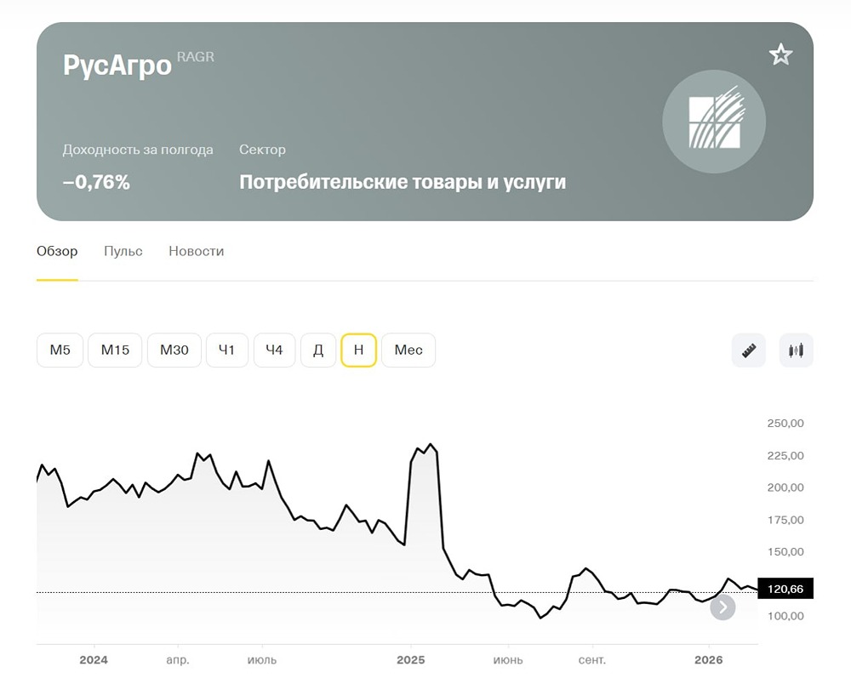Enable the М30 timeframe

[174, 350]
